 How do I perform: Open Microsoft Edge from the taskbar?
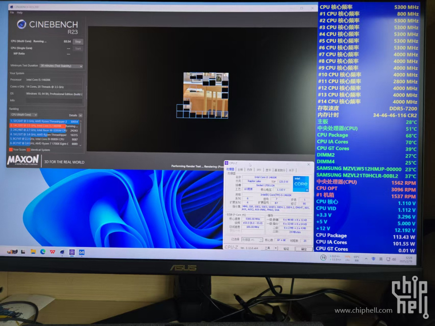[x=43, y=252]
